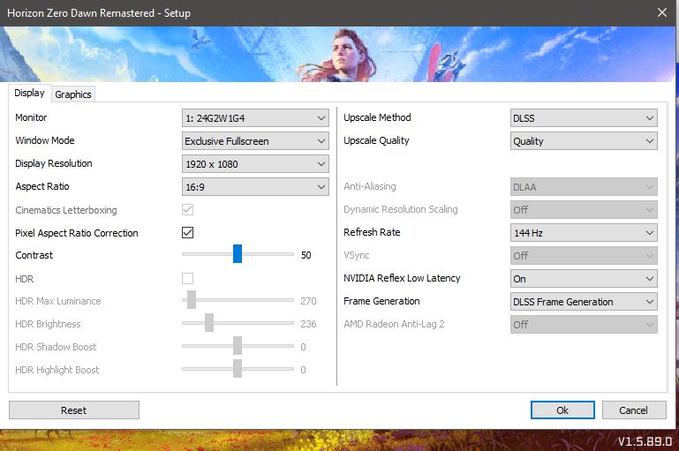
Task: Click the HDR Brightness value 236
Action: pos(308,324)
